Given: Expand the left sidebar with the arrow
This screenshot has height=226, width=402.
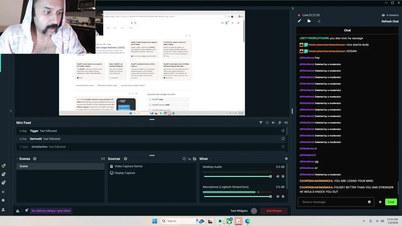Looking at the screenshot, I should point(11,111).
